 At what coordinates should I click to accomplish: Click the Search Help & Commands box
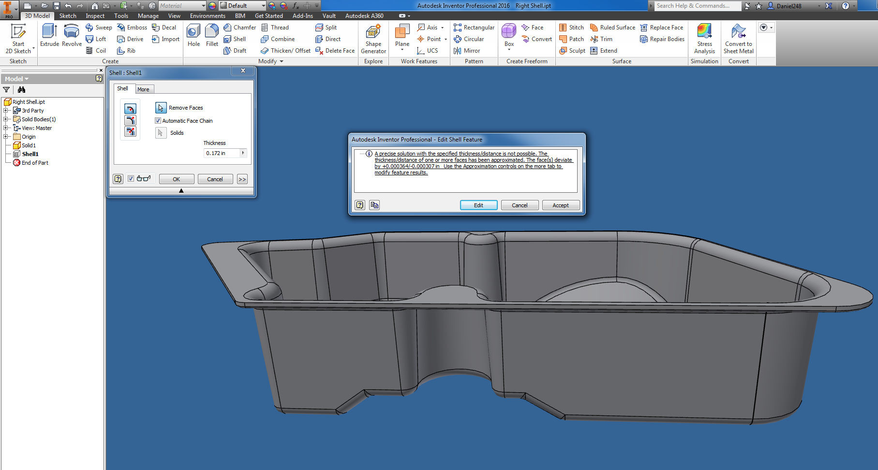point(698,6)
